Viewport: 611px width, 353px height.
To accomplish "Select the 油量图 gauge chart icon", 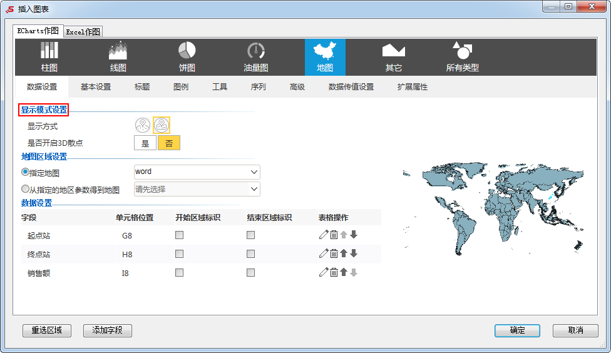I will pos(256,57).
